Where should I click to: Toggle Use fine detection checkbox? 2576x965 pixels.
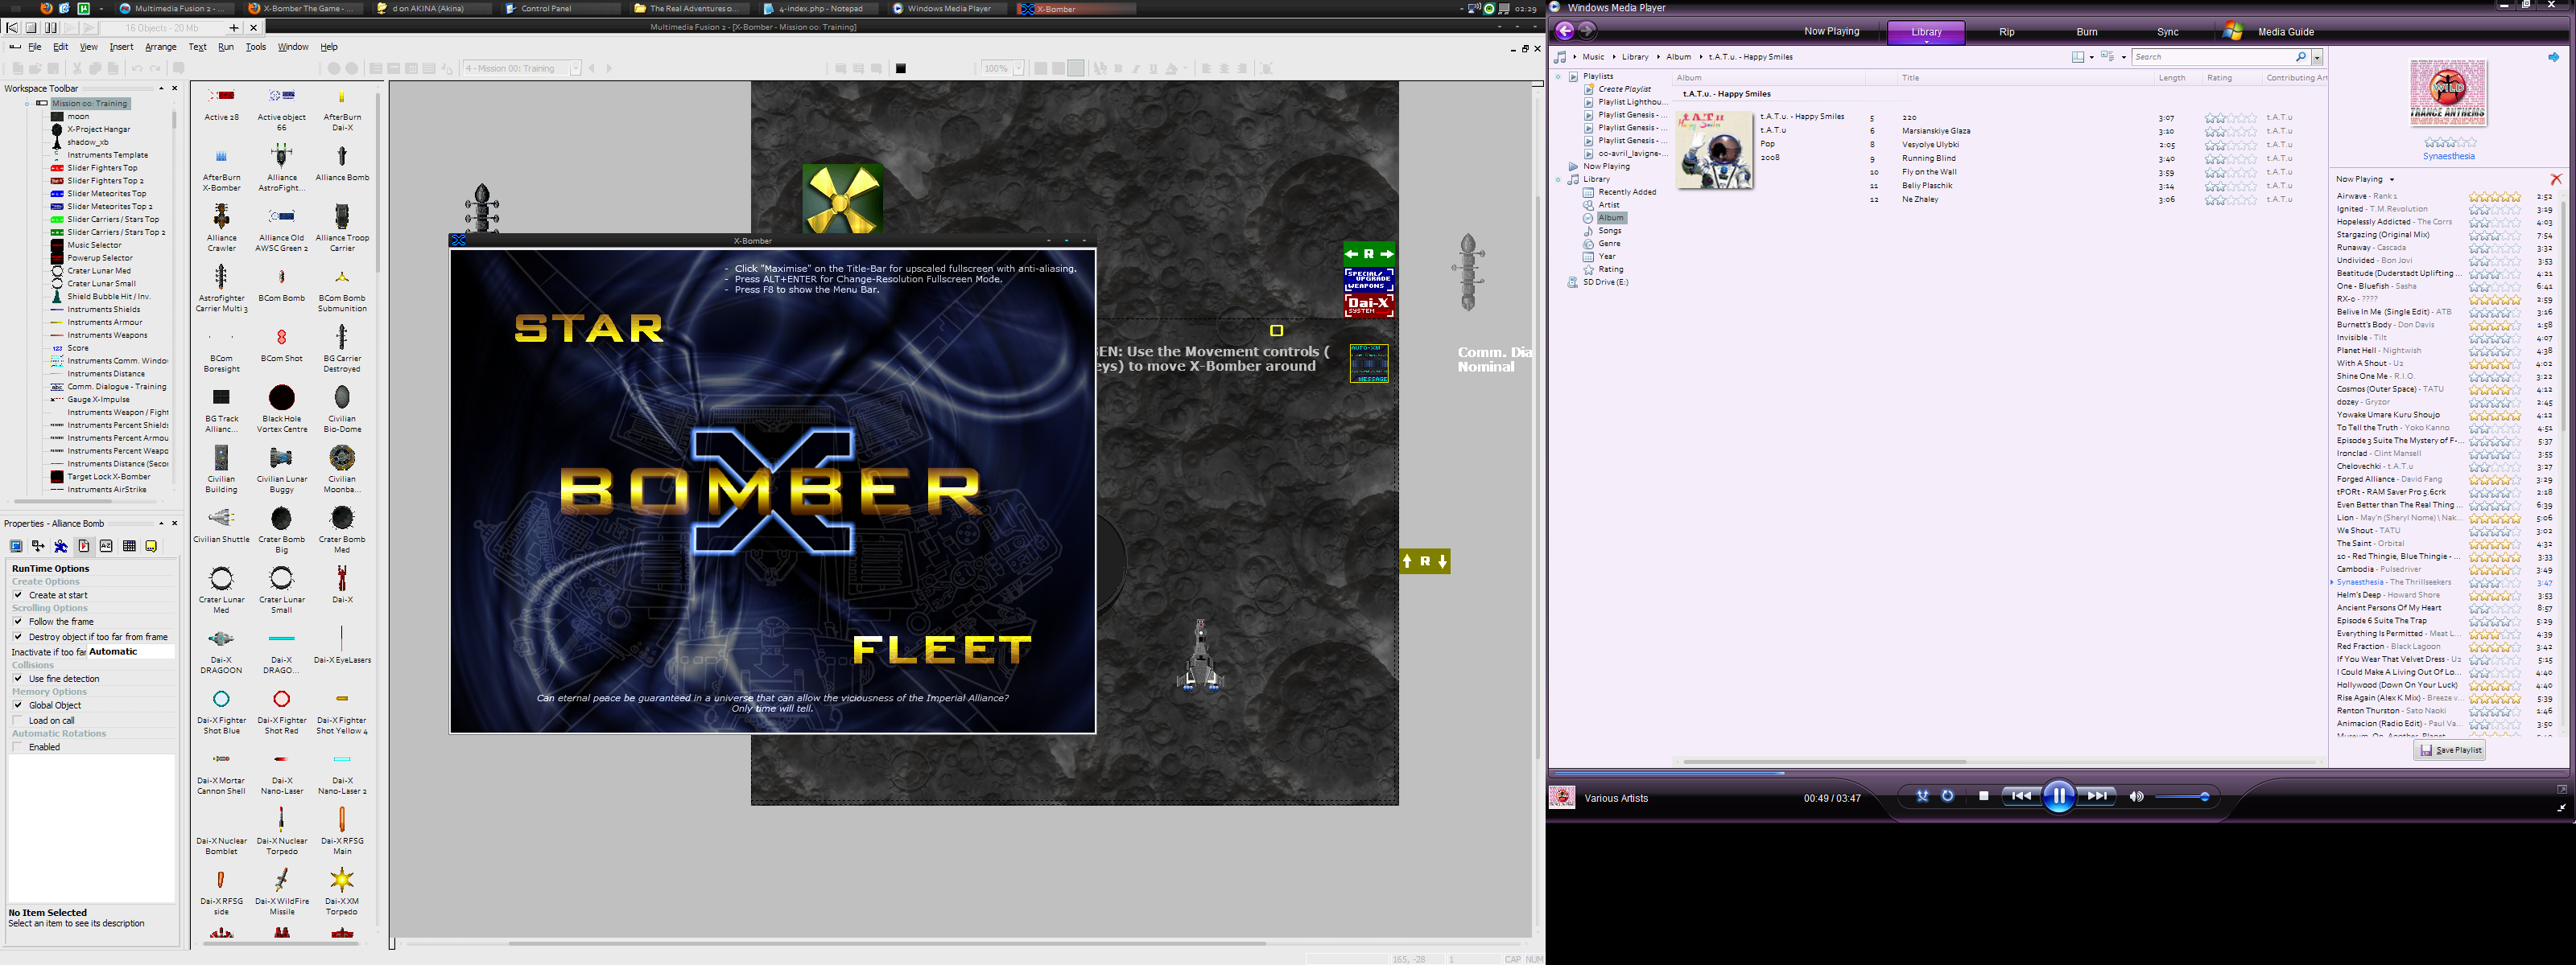click(x=18, y=678)
